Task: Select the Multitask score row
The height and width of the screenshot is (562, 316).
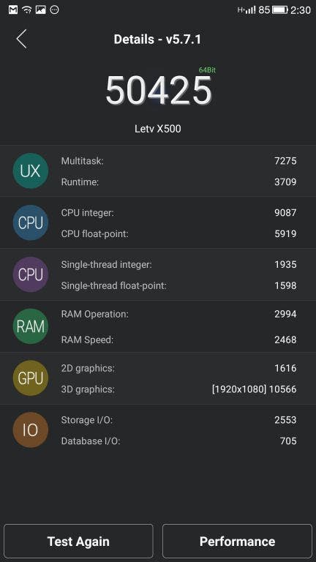Action: point(178,161)
